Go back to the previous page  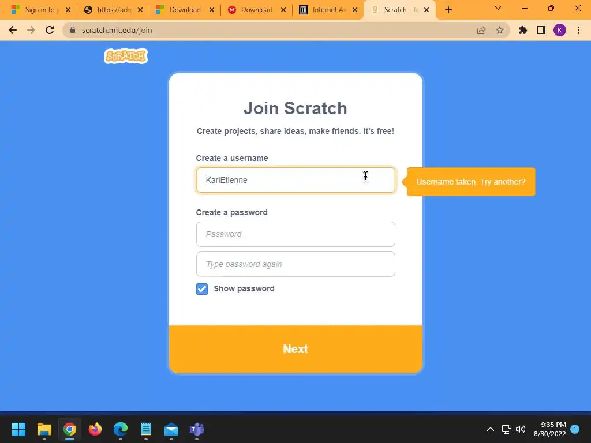point(13,30)
